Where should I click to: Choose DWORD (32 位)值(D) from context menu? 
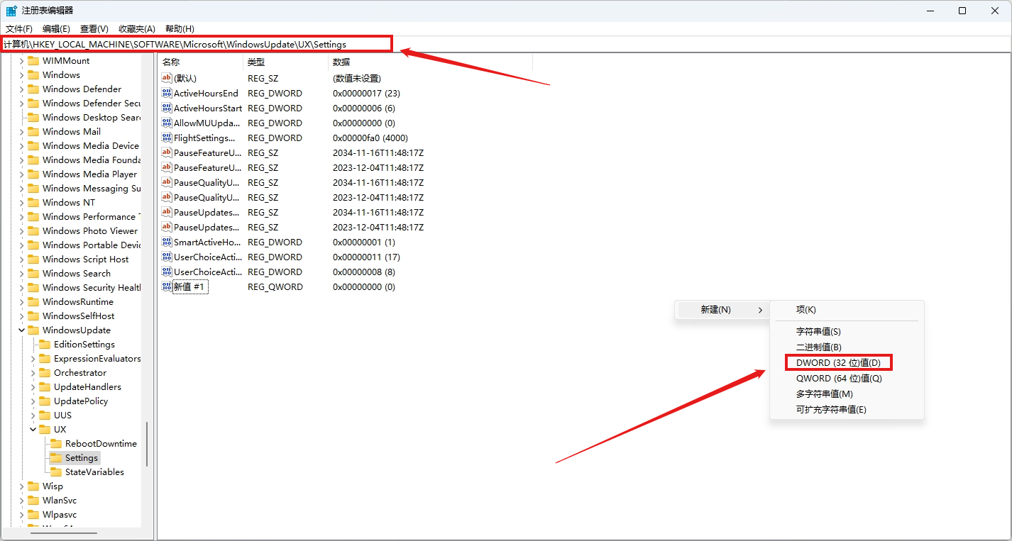[838, 363]
